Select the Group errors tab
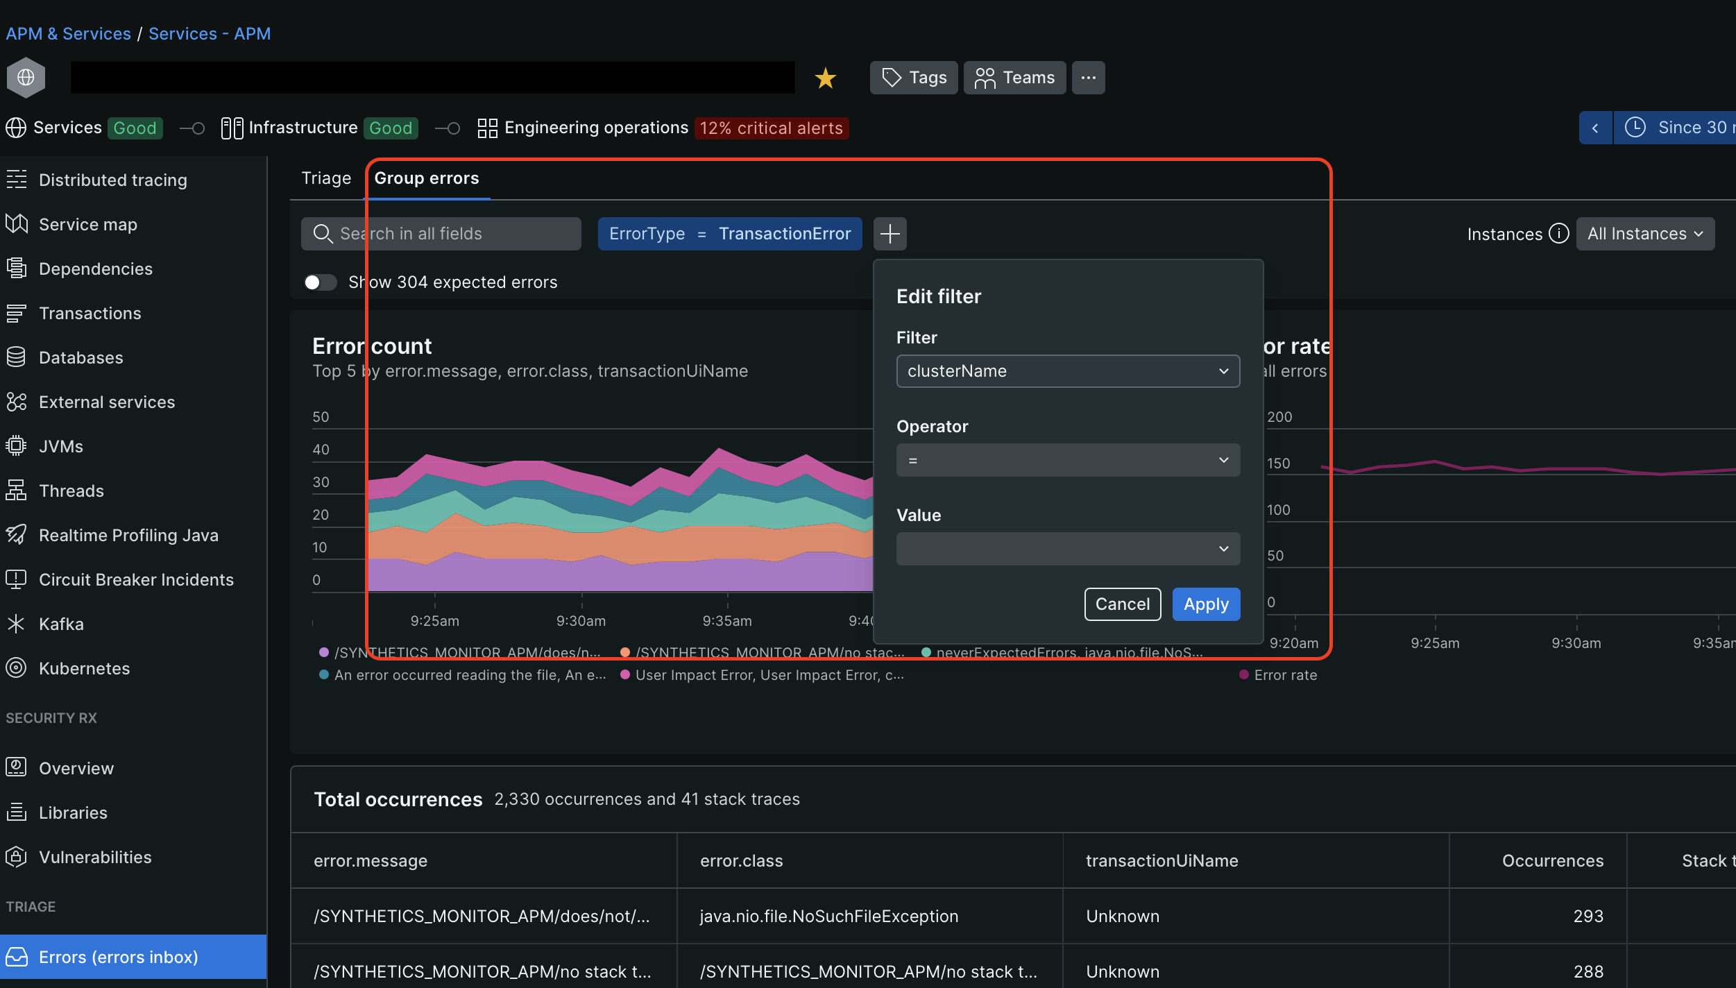 pos(426,178)
